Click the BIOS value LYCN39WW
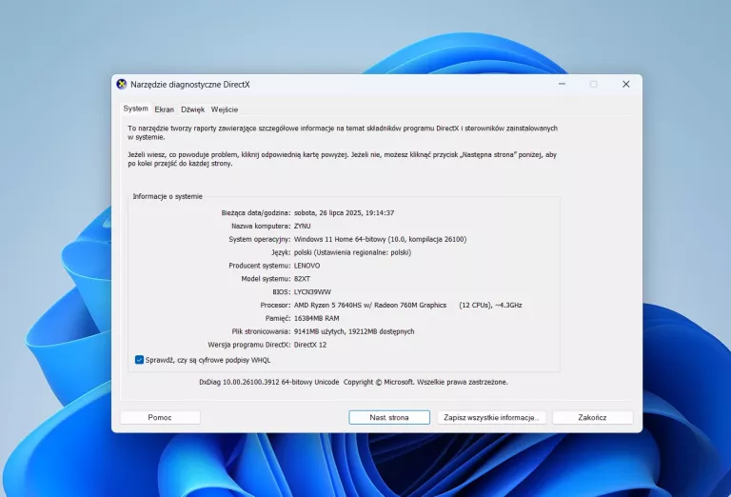 (312, 292)
